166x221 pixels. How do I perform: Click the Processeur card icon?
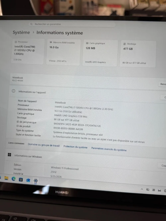(16, 42)
